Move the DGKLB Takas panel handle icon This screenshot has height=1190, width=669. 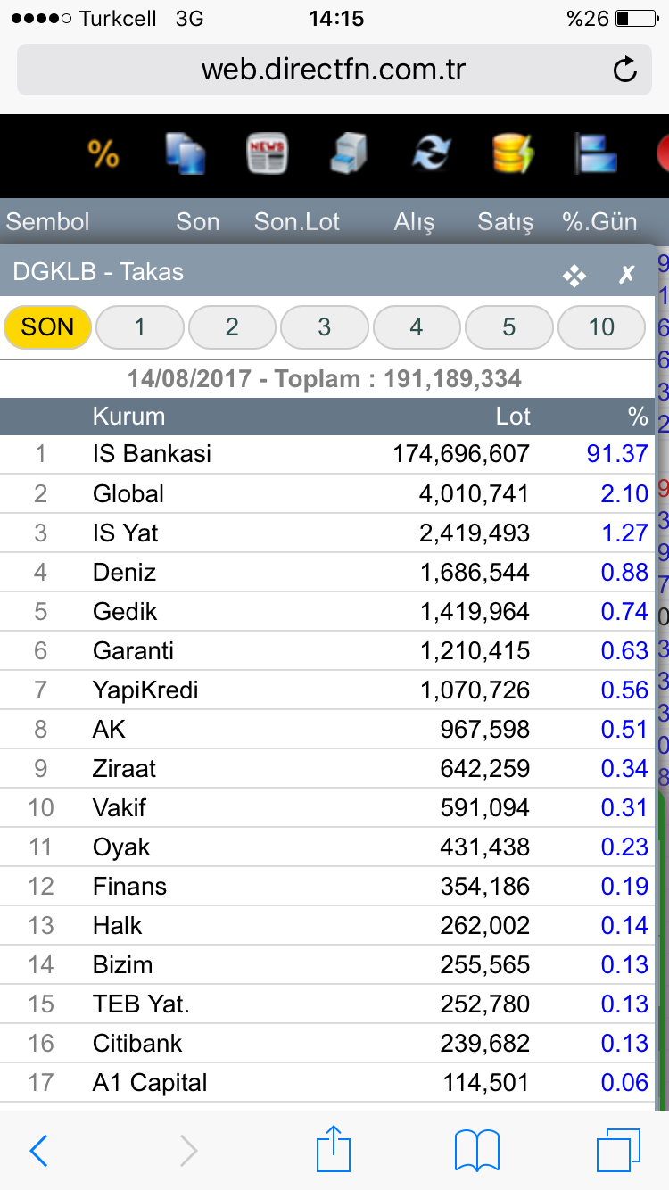coord(574,276)
